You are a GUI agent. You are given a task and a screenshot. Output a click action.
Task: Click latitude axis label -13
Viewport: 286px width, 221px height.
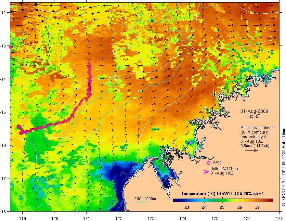point(3,46)
